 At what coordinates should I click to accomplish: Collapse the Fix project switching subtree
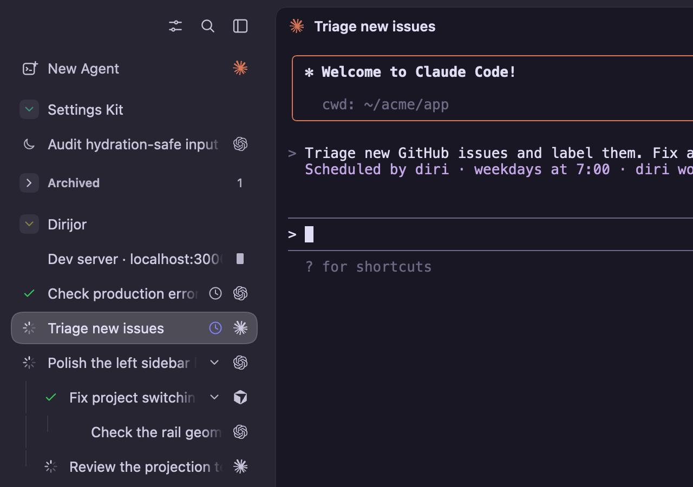pos(214,397)
